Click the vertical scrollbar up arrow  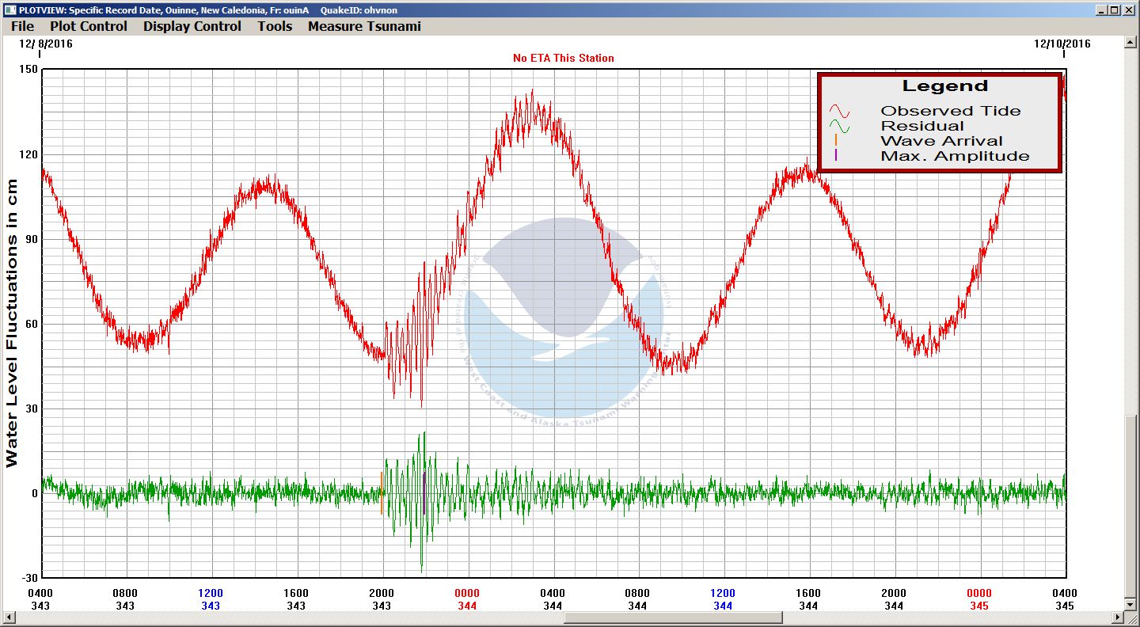[1131, 43]
